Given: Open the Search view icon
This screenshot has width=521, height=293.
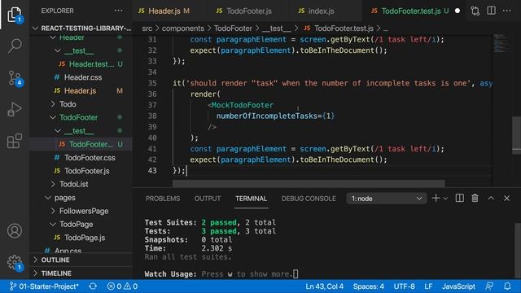Looking at the screenshot, I should (x=15, y=46).
